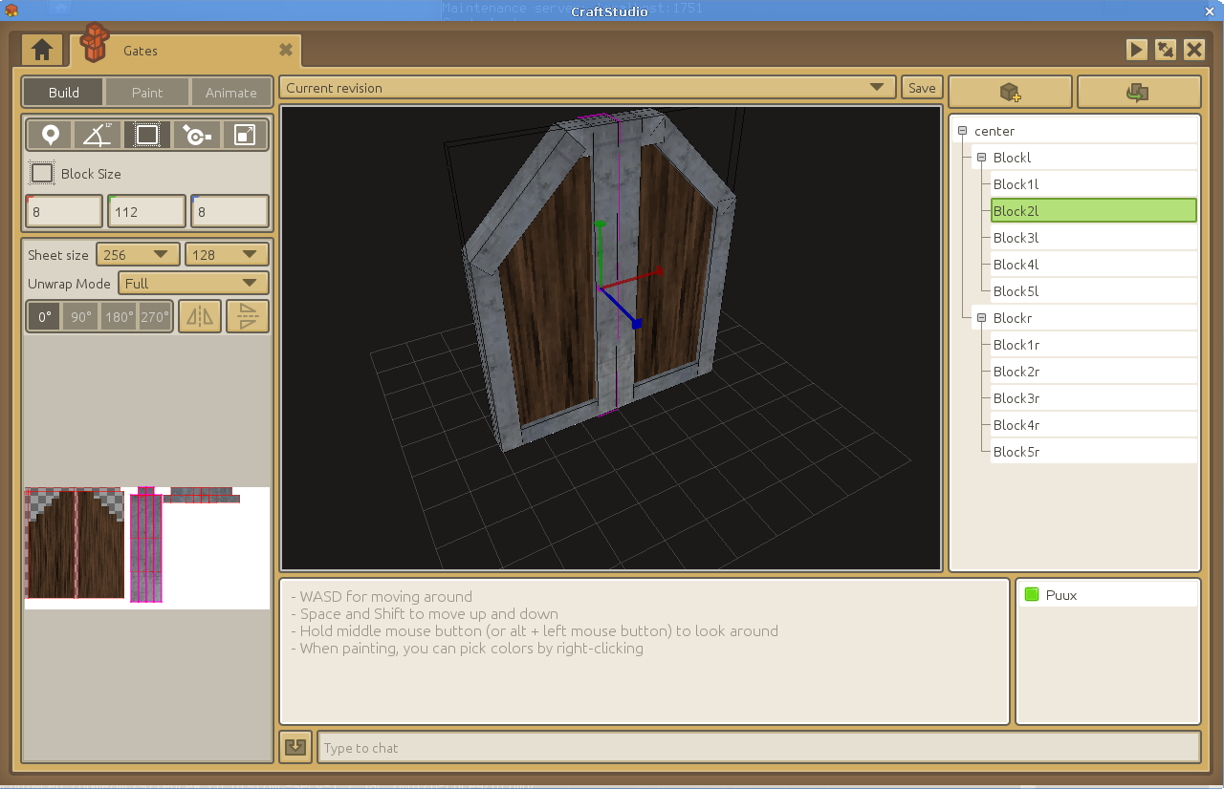Select the Position (map pin) tool
Image resolution: width=1224 pixels, height=789 pixels.
pyautogui.click(x=50, y=135)
